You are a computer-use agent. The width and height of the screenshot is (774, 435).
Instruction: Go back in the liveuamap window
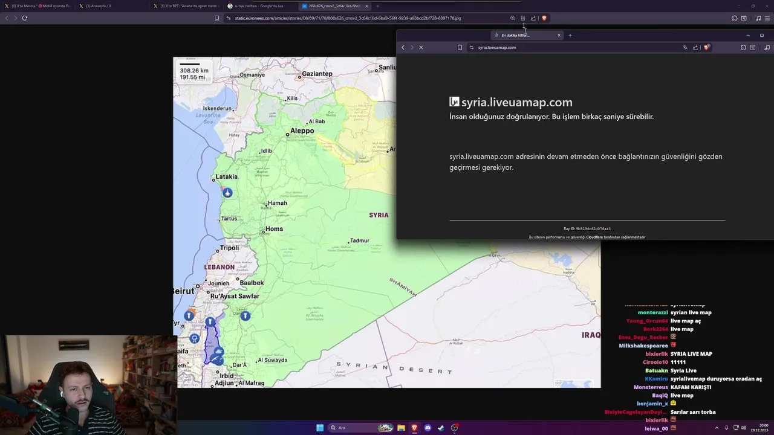[403, 47]
